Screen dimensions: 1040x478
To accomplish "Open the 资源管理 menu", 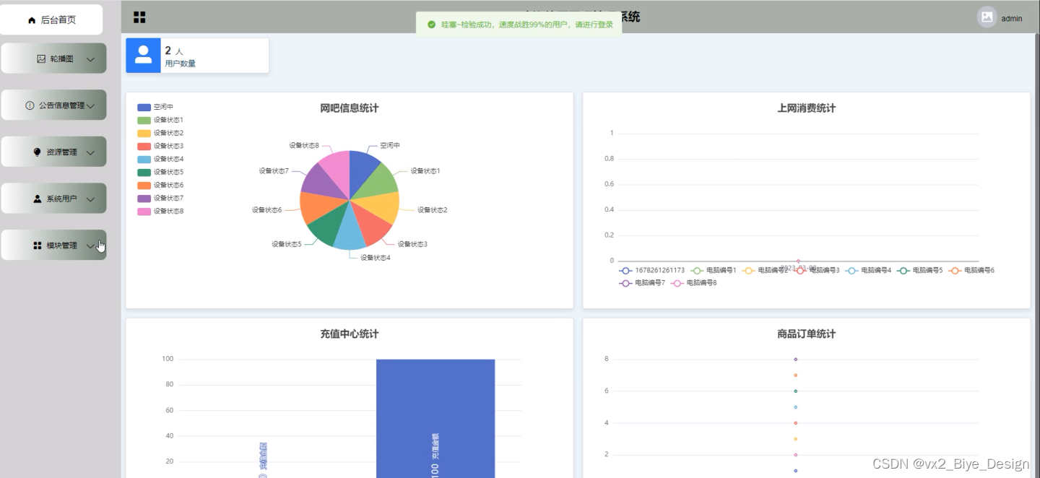I will tap(53, 152).
